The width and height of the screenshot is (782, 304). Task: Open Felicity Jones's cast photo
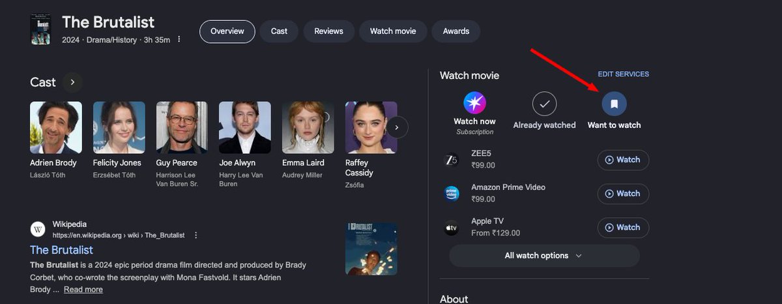pos(119,127)
